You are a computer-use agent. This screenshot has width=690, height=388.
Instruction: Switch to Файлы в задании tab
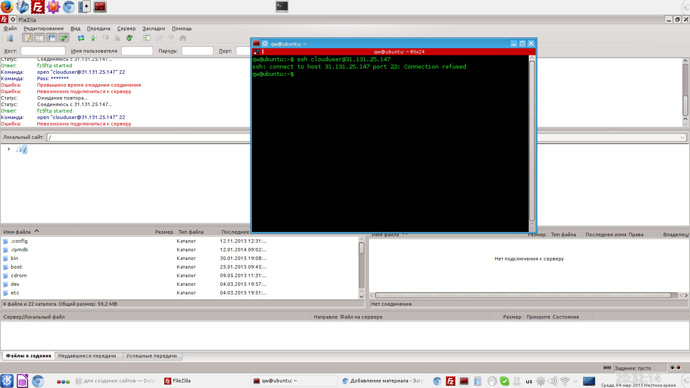pos(28,356)
